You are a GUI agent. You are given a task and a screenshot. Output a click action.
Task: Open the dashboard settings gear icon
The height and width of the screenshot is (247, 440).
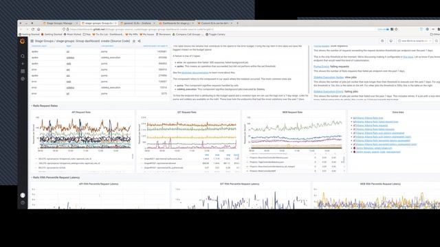382,41
